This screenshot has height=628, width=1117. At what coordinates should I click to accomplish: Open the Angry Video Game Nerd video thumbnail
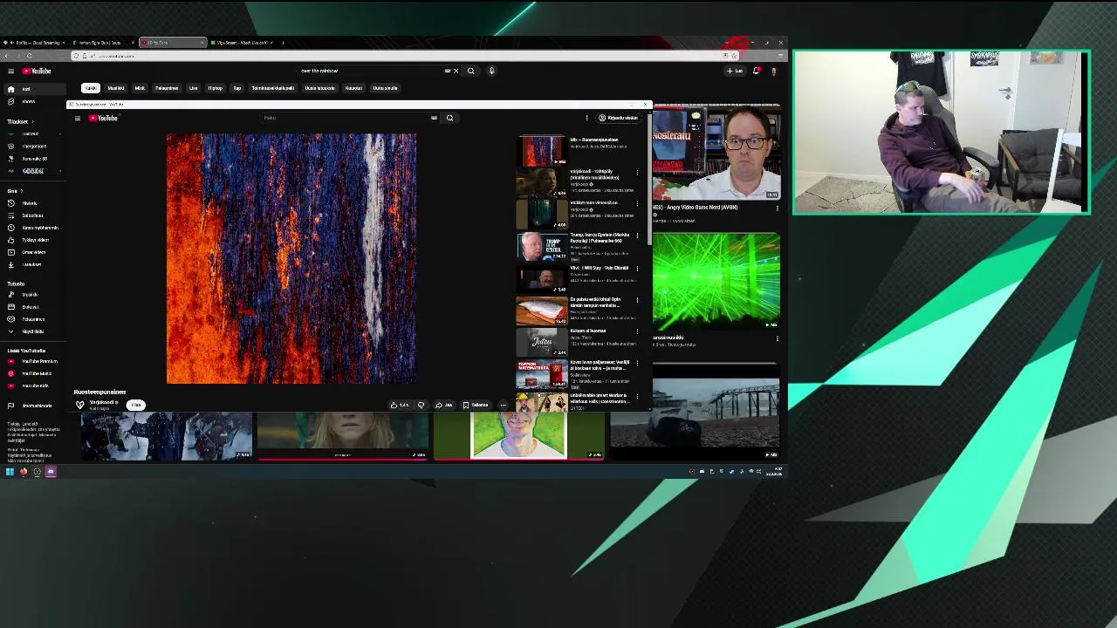[x=716, y=153]
